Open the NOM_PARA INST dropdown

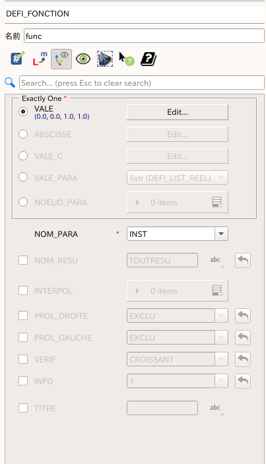pos(178,234)
